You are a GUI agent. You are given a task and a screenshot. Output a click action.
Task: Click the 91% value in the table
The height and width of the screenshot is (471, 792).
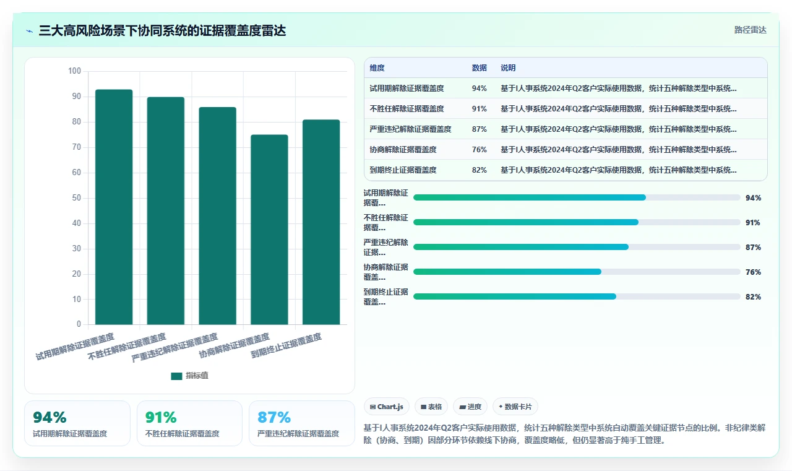[x=479, y=109]
